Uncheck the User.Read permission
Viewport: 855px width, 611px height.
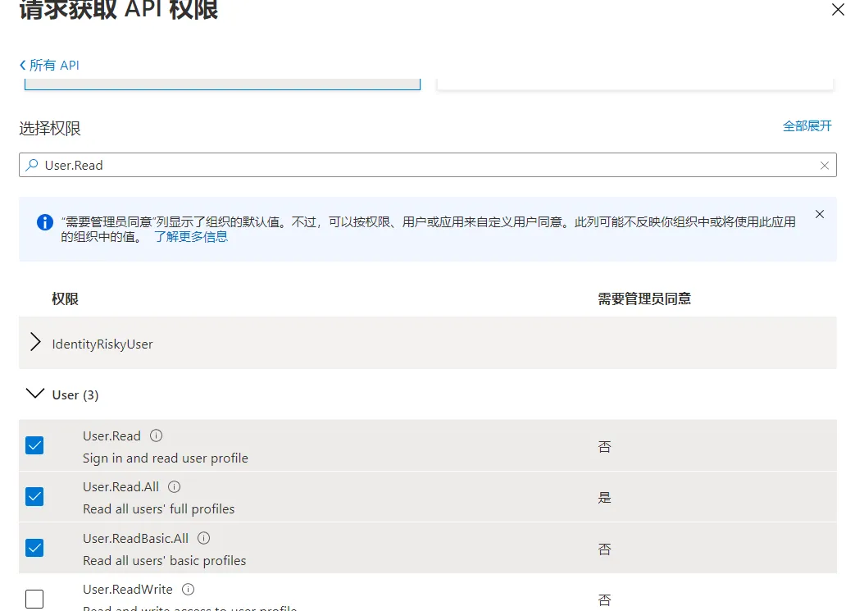click(x=34, y=445)
